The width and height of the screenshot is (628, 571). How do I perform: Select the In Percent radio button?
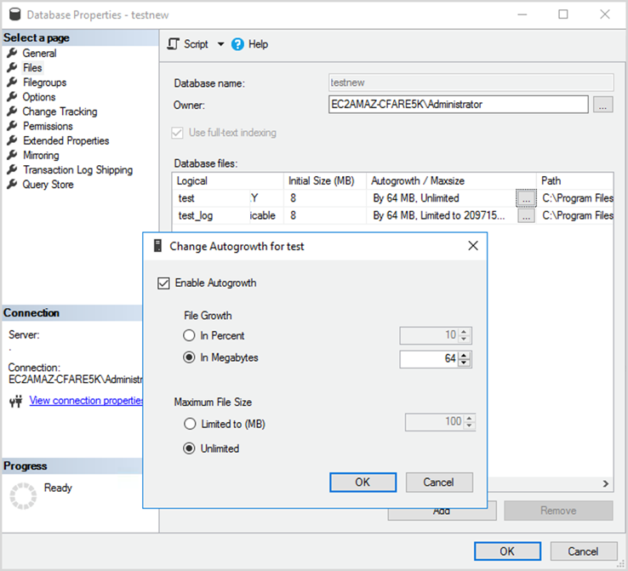click(189, 335)
